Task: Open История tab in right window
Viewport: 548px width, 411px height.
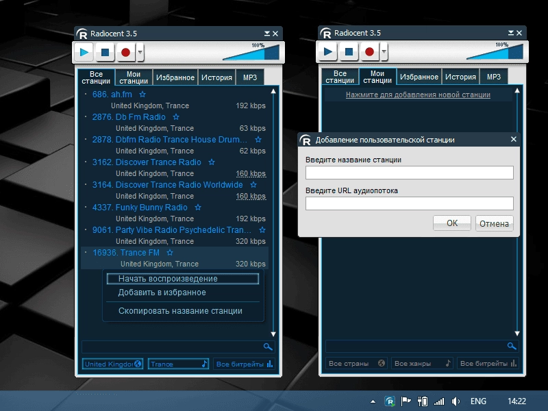Action: point(460,77)
